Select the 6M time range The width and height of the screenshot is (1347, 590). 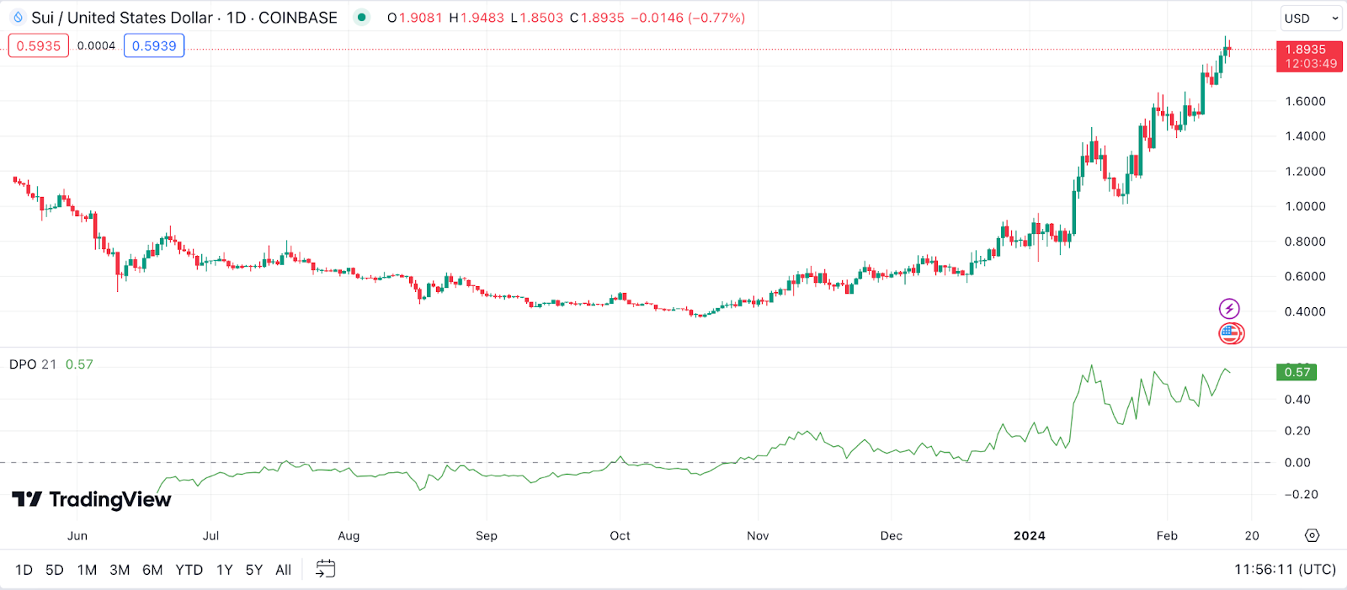coord(152,570)
